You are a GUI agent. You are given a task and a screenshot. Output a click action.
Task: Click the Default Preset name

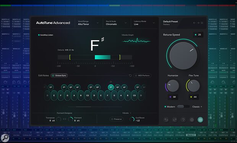tap(170, 22)
